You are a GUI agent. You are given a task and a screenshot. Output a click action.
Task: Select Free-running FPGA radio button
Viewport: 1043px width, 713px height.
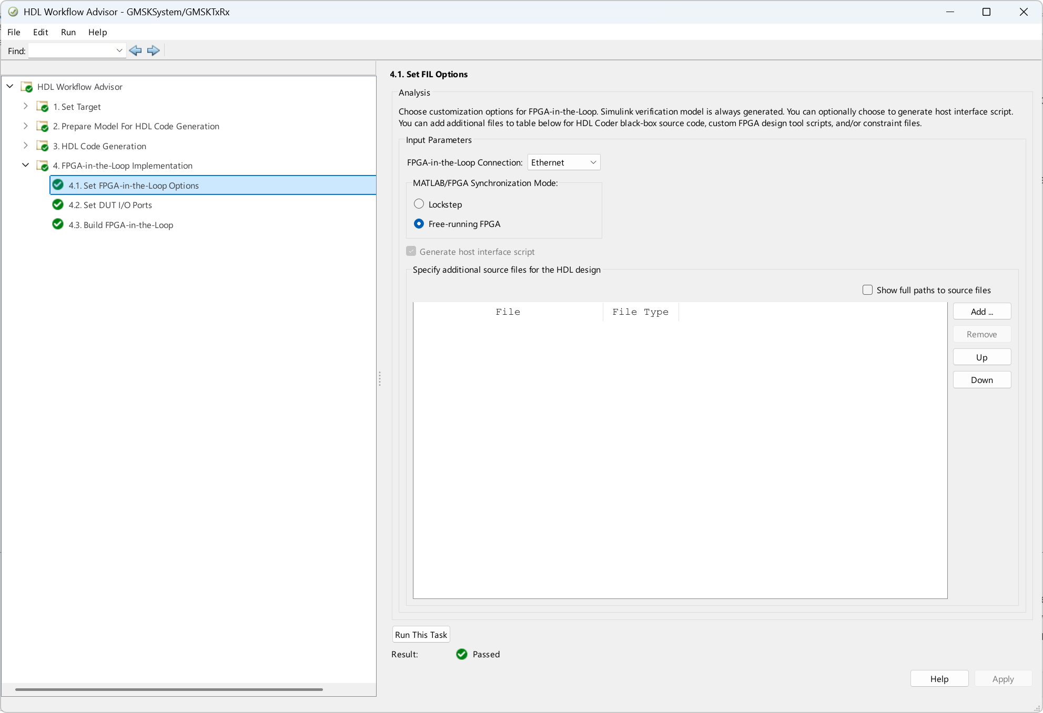point(419,224)
